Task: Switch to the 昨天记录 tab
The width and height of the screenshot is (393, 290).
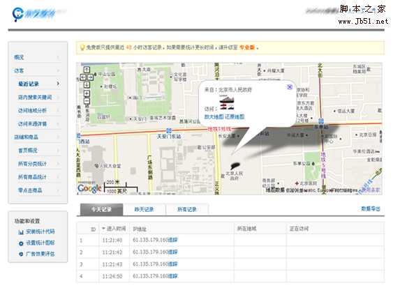Action: pyautogui.click(x=144, y=209)
